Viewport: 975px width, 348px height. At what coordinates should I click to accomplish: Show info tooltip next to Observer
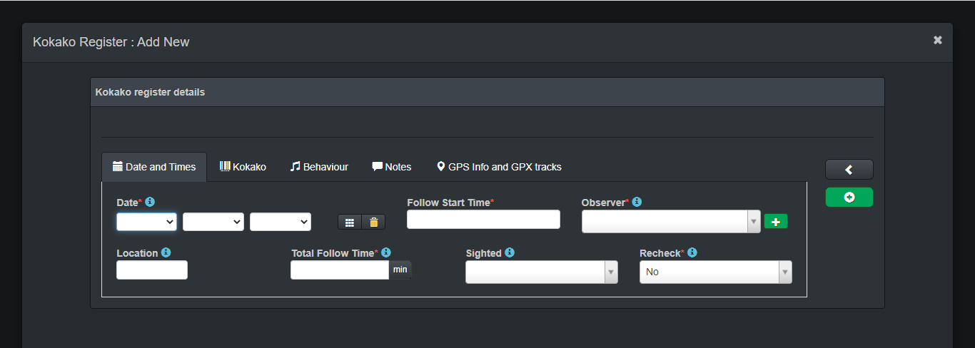click(637, 202)
